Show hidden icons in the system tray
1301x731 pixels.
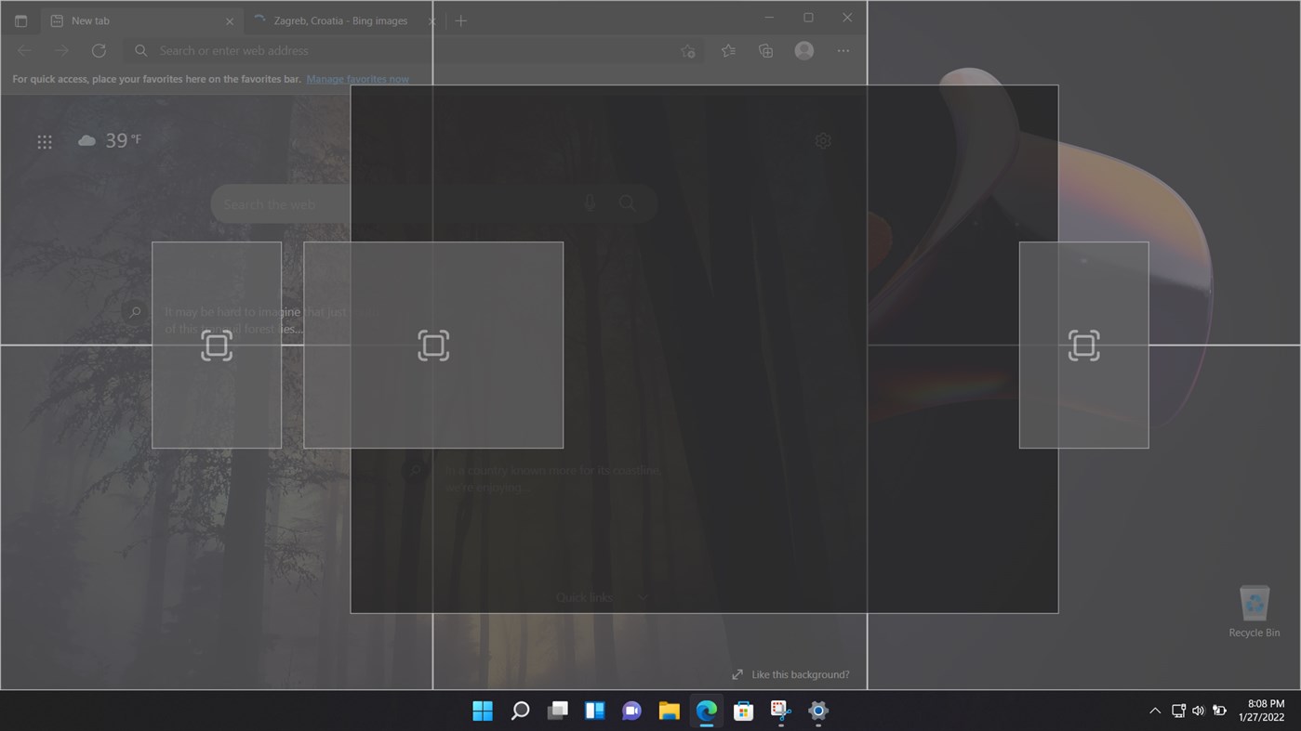click(1154, 711)
